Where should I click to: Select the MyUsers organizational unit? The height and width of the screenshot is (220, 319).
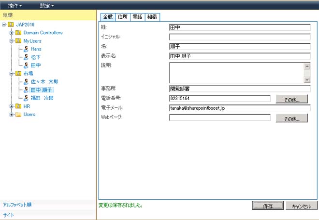(x=32, y=41)
